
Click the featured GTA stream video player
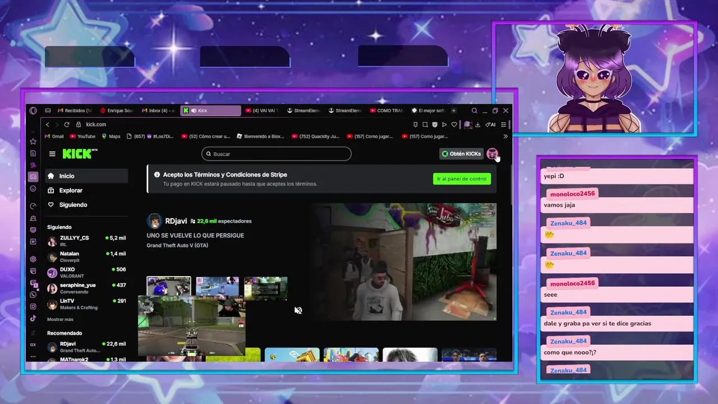coord(405,262)
